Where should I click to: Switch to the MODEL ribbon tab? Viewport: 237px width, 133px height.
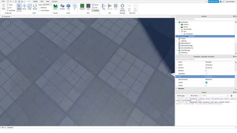[x=36, y=1]
